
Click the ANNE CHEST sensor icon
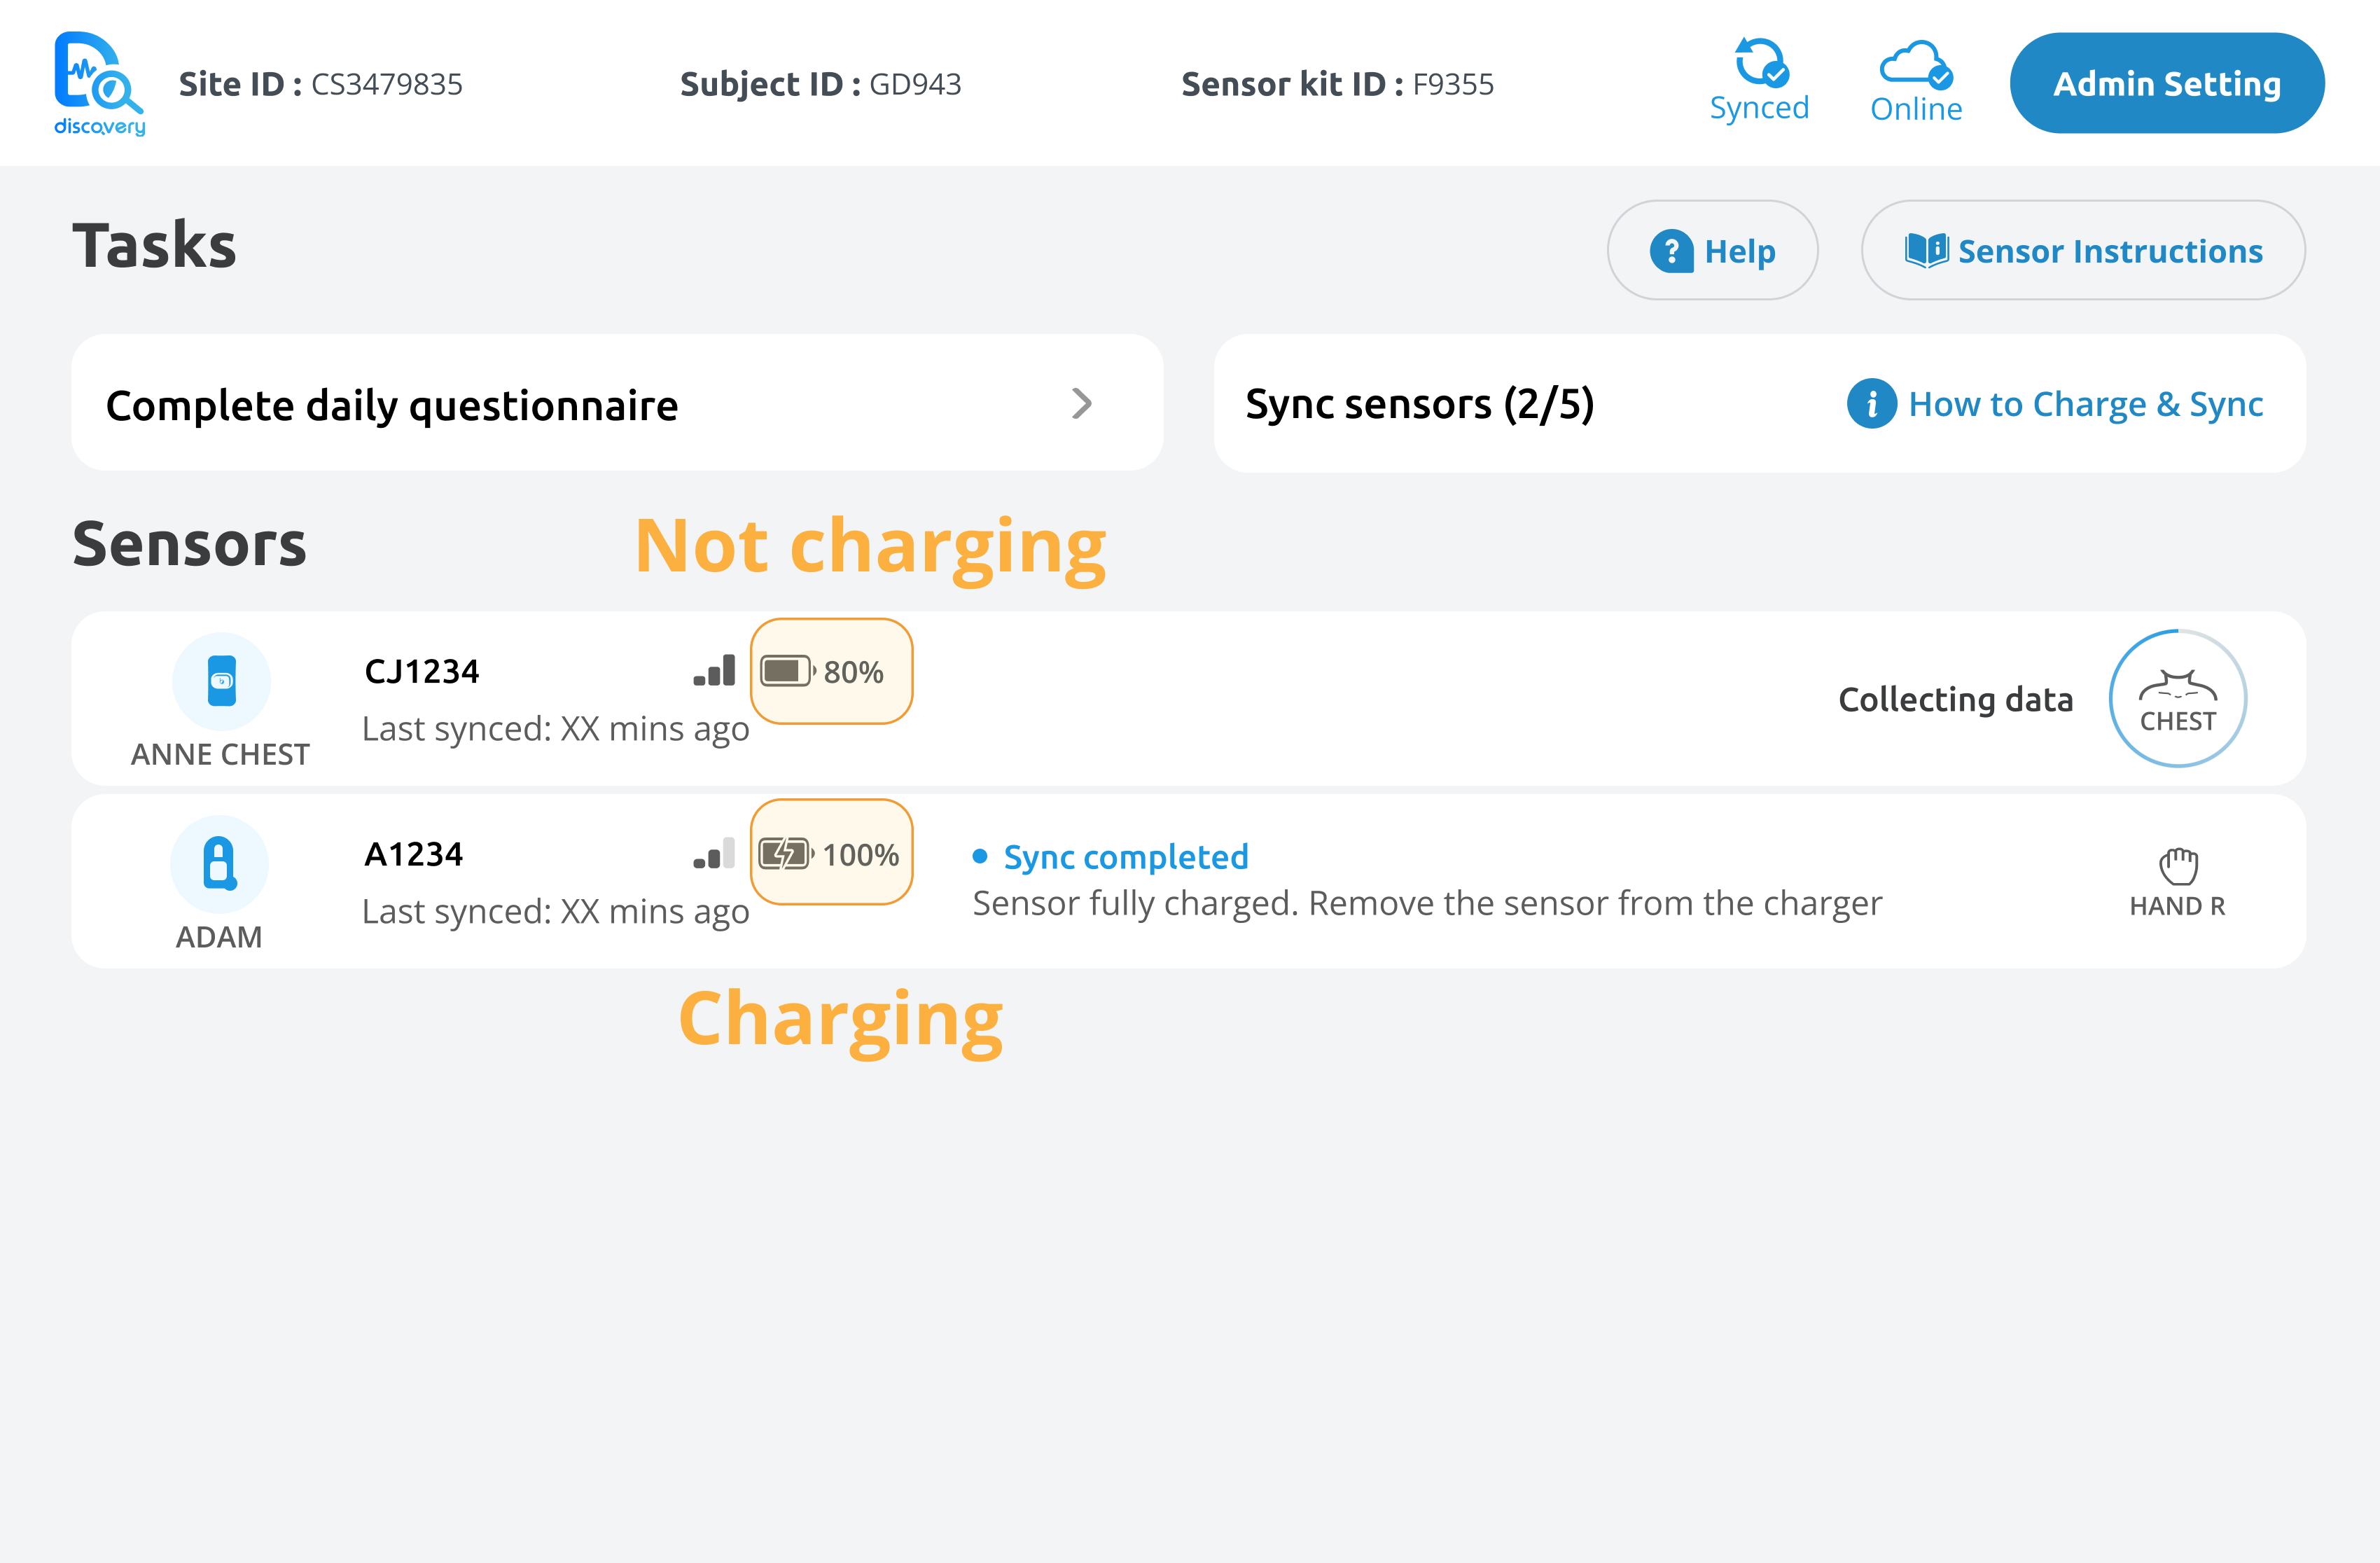pos(221,681)
